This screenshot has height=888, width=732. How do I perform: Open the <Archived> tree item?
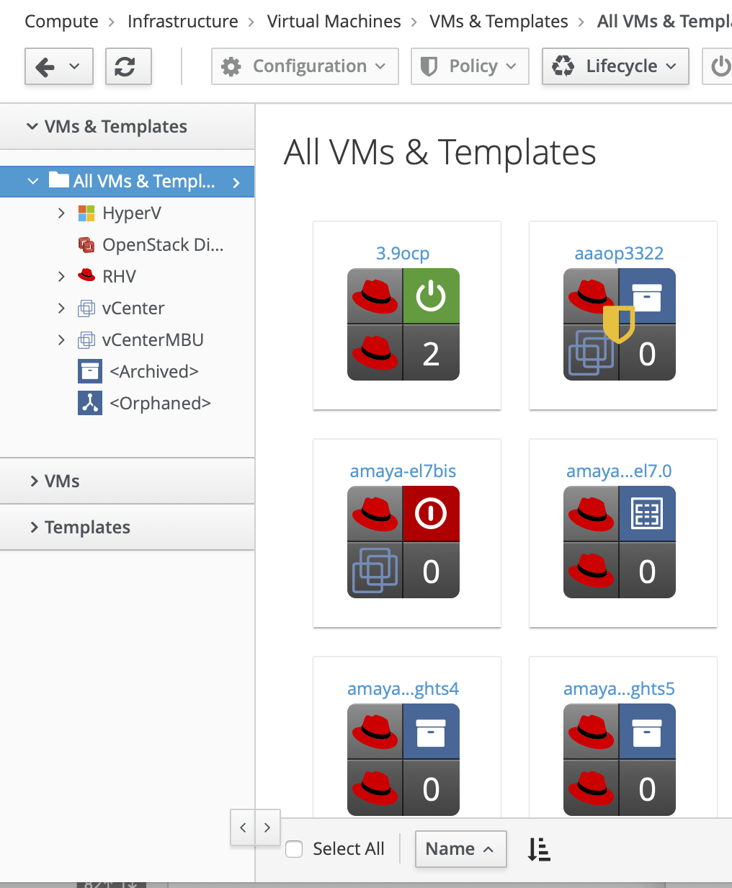[154, 372]
